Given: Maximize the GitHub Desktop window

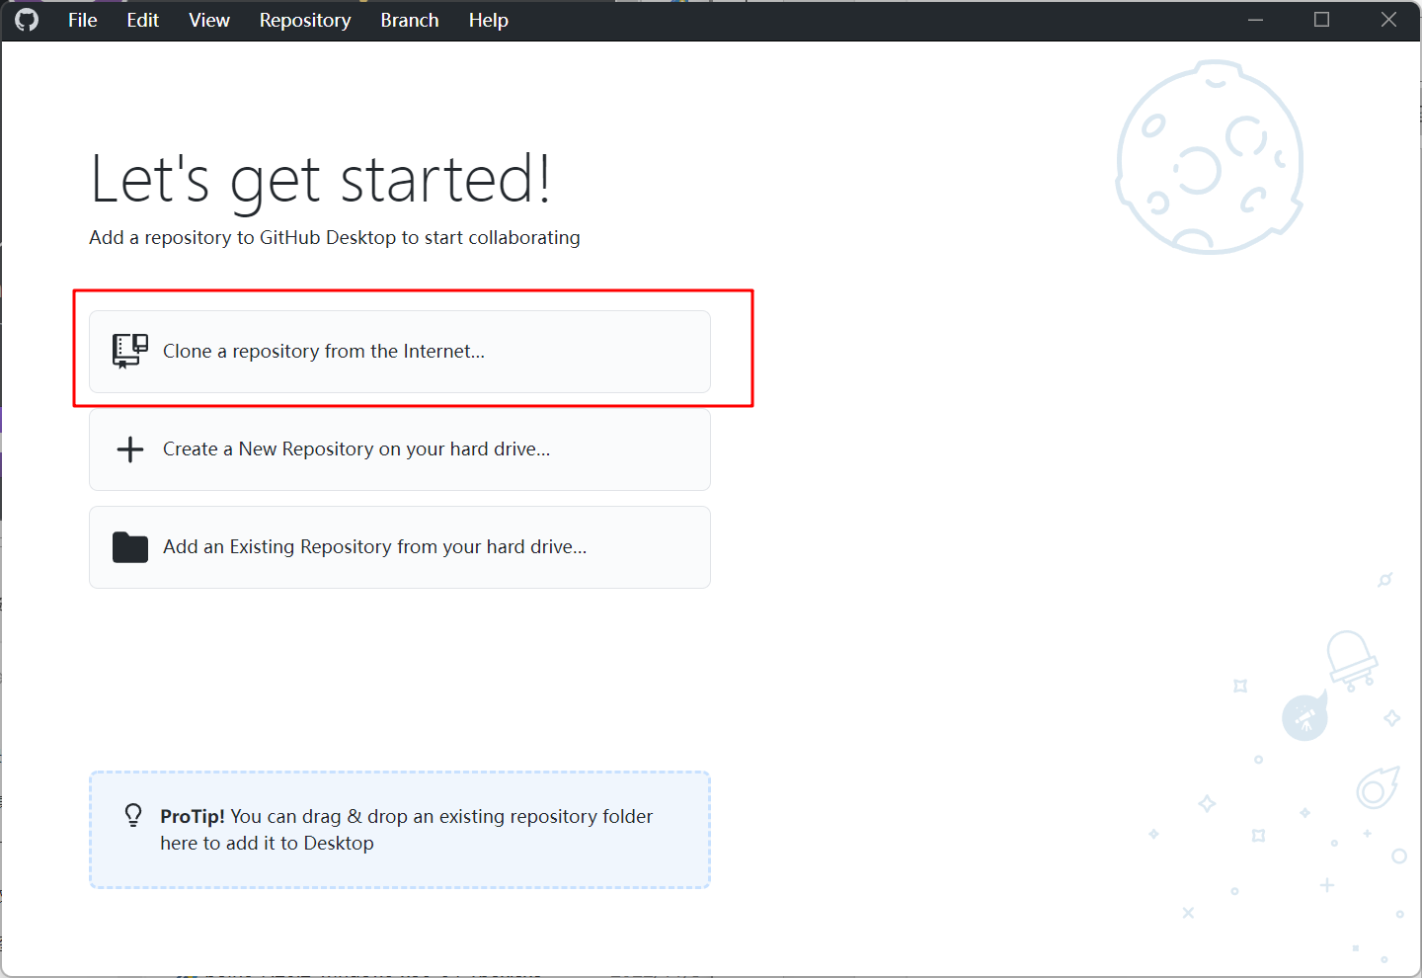Looking at the screenshot, I should (x=1321, y=20).
